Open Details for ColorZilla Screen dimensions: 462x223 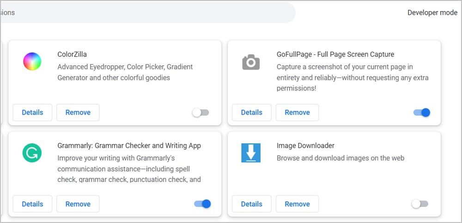pos(32,112)
